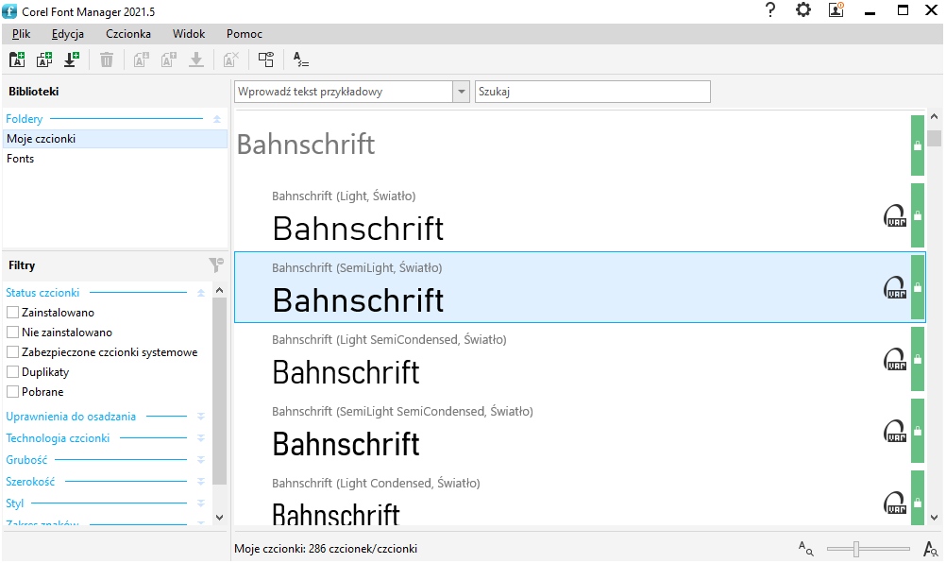
Task: Expand the Grubość filter section
Action: click(x=200, y=460)
